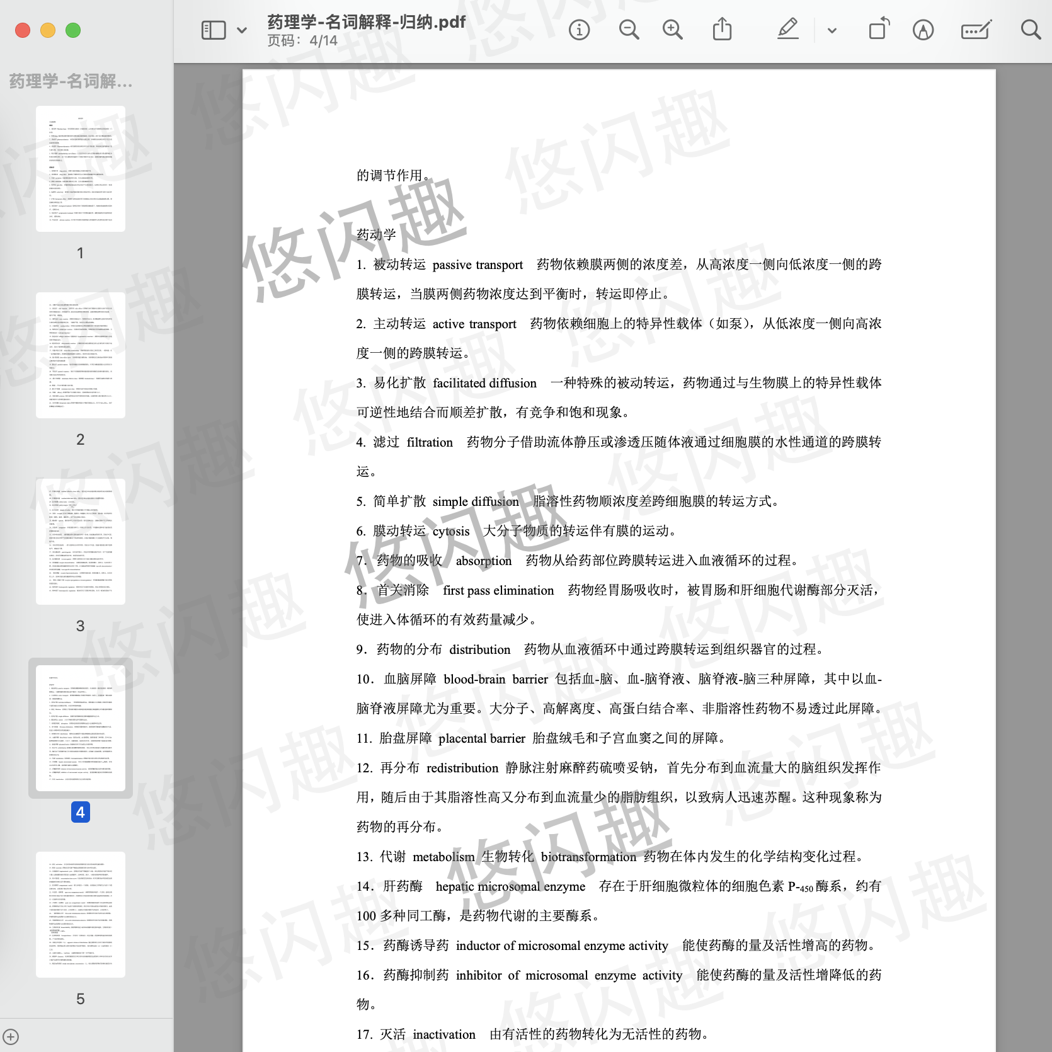Image resolution: width=1052 pixels, height=1052 pixels.
Task: Open the document info inspector
Action: pos(579,30)
